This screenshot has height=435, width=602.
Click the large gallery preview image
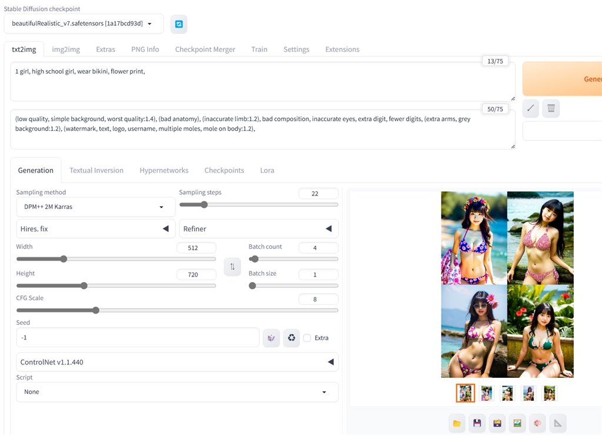coord(507,284)
